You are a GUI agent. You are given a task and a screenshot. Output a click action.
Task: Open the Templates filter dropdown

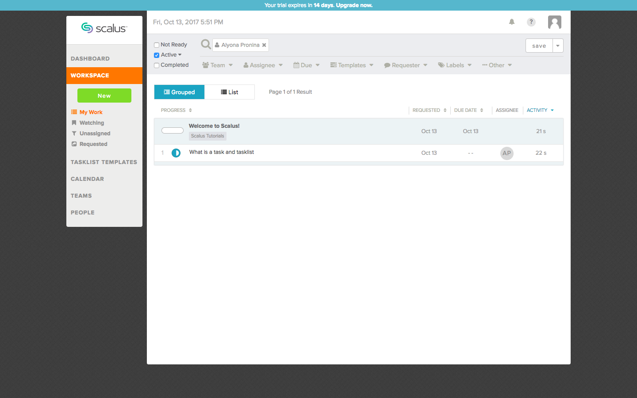(352, 65)
